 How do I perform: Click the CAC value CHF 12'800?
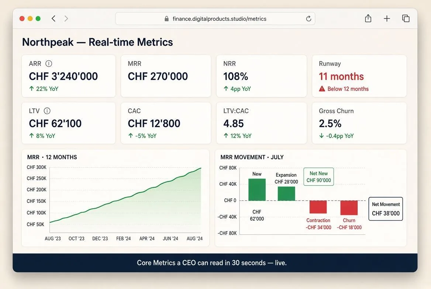point(154,123)
